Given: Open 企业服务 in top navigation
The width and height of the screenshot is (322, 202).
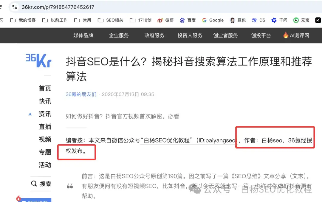Looking at the screenshot, I should (x=119, y=35).
